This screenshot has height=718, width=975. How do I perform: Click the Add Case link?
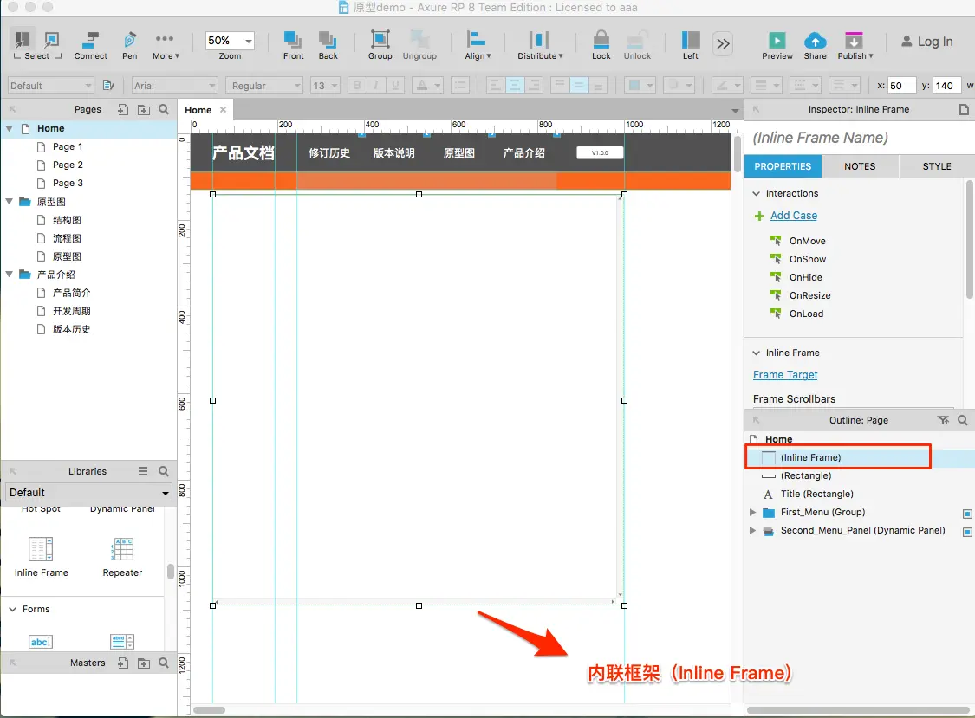click(x=793, y=216)
